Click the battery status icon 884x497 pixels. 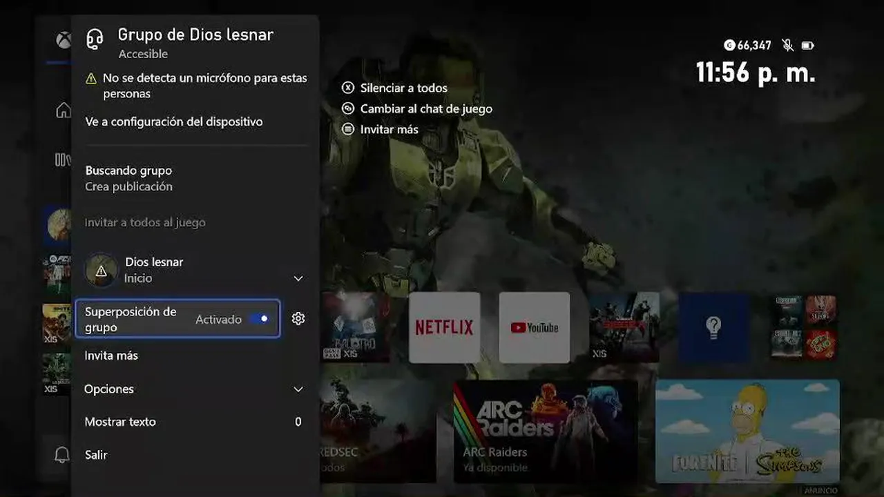807,46
